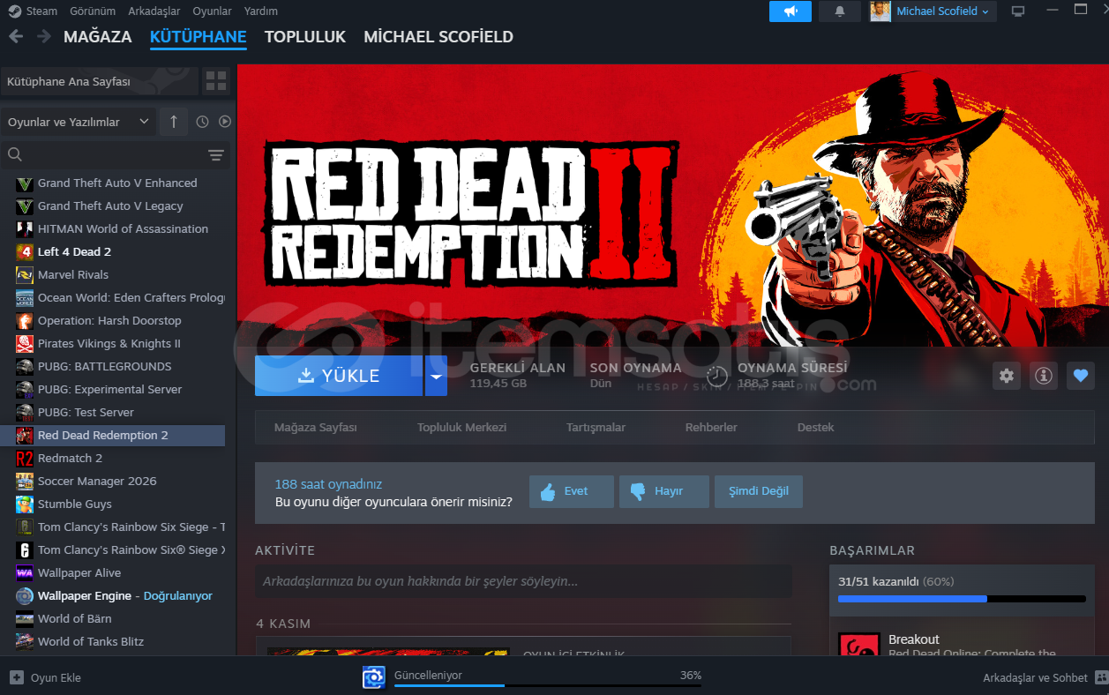Open the Michael Scofield account dropdown
The height and width of the screenshot is (695, 1109).
945,11
